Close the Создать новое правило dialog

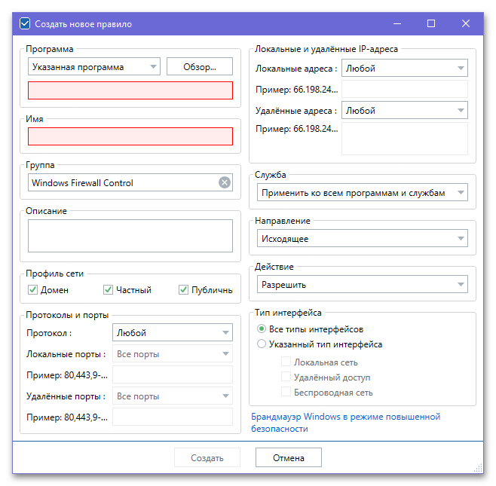pyautogui.click(x=465, y=23)
